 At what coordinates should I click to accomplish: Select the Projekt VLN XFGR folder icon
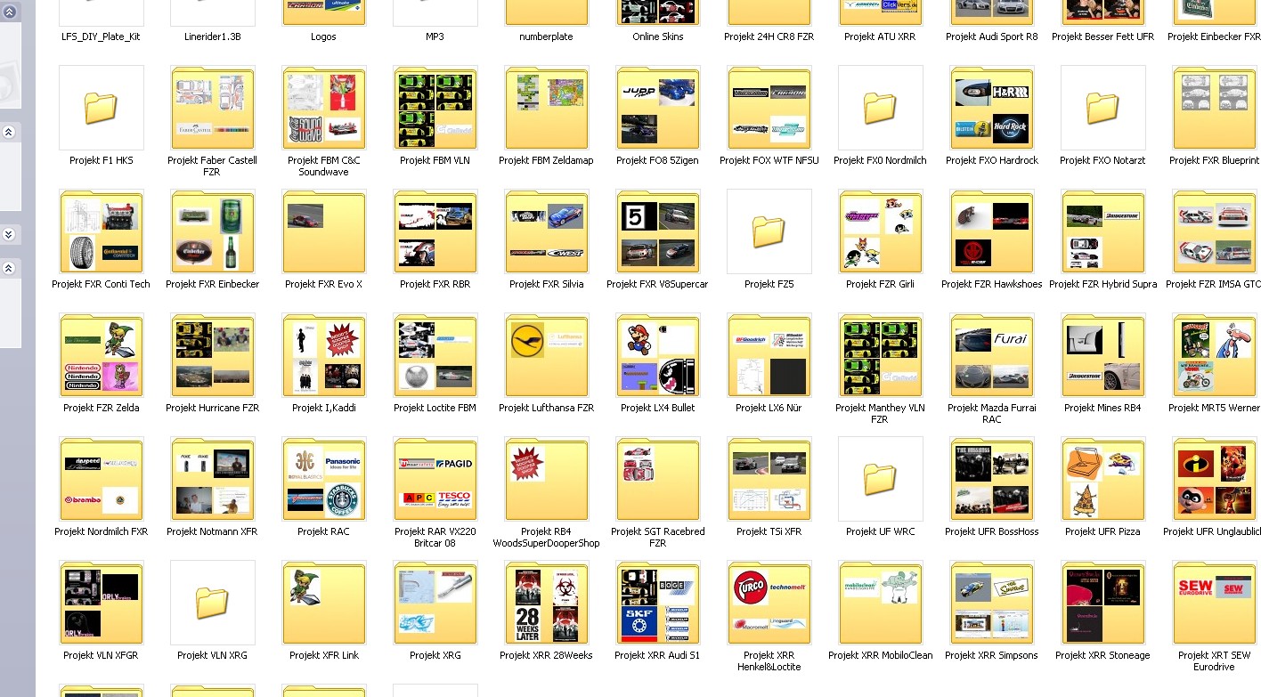coord(102,603)
